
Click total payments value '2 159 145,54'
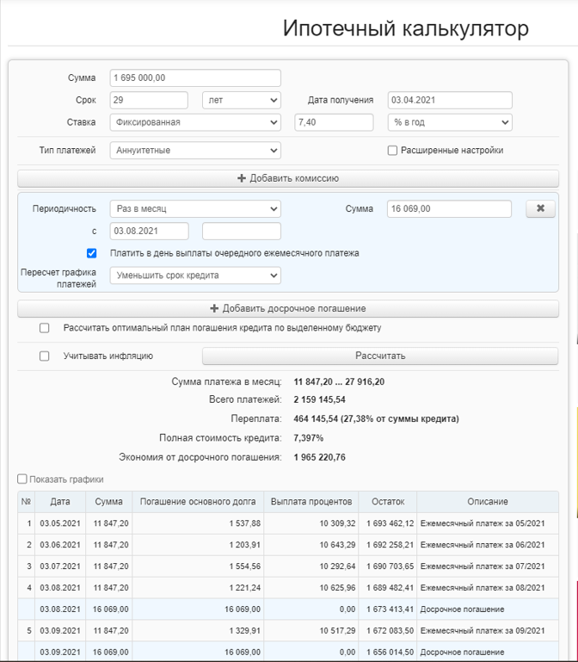(x=319, y=399)
